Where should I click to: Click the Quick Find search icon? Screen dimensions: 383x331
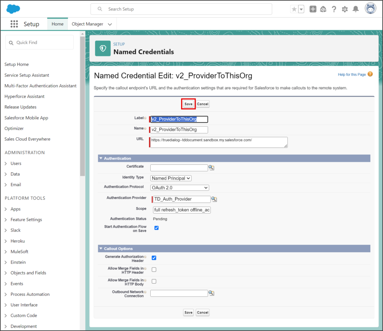[11, 43]
